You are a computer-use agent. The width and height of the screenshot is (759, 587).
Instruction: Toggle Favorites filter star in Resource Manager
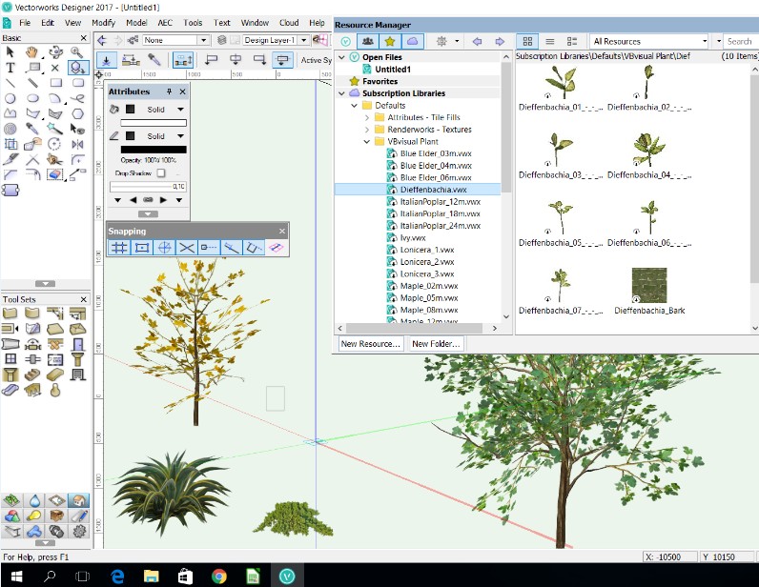pyautogui.click(x=390, y=41)
